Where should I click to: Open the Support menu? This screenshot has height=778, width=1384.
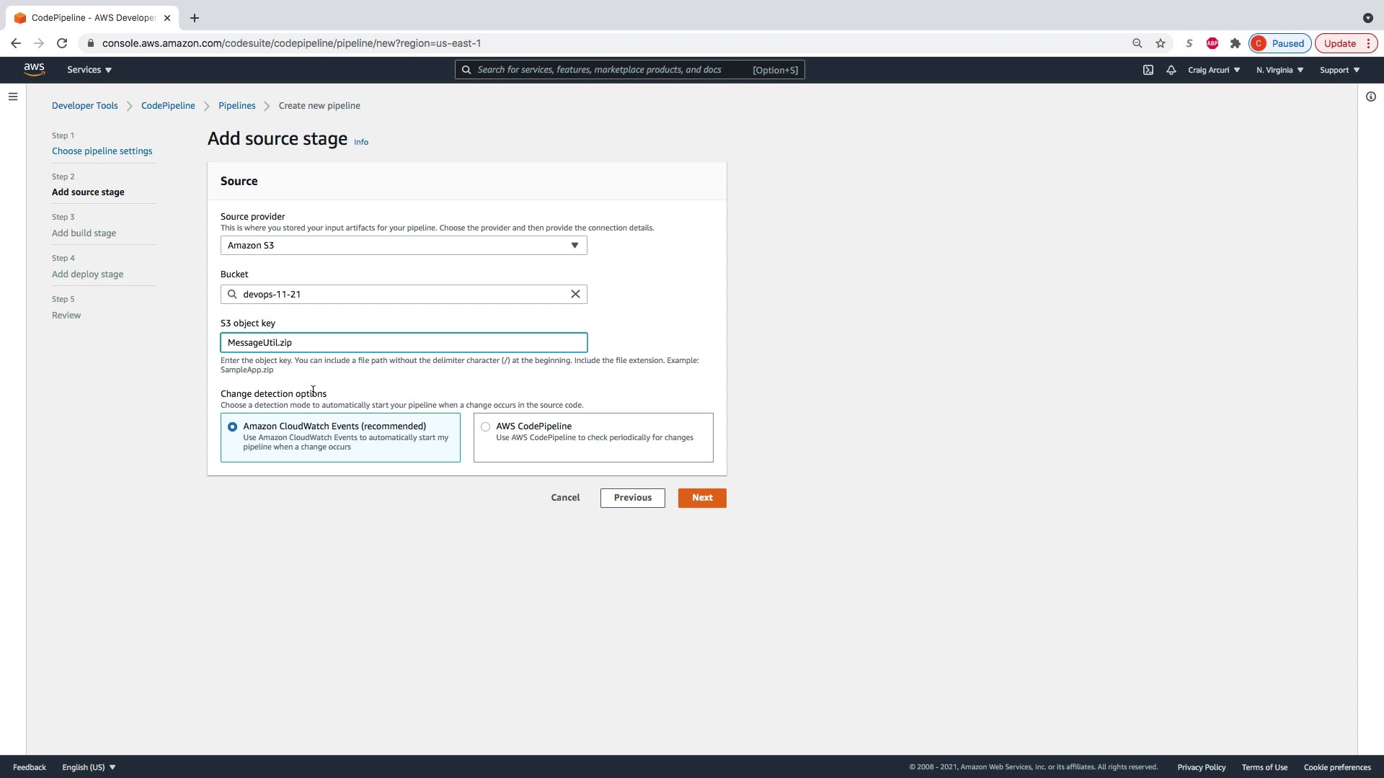click(1339, 70)
